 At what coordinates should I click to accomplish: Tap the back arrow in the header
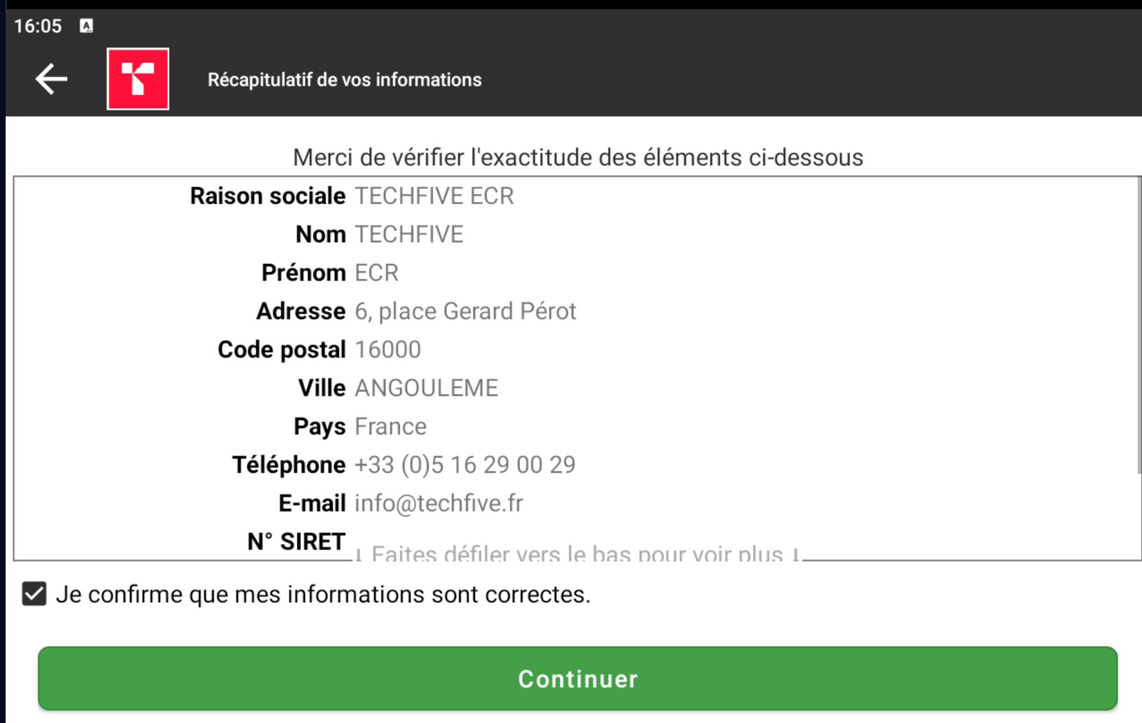click(51, 79)
